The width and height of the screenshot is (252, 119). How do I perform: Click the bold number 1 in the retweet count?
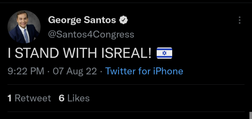click(x=10, y=98)
